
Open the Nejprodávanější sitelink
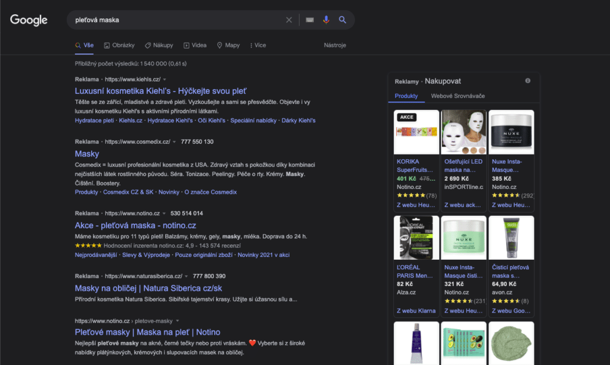click(96, 254)
